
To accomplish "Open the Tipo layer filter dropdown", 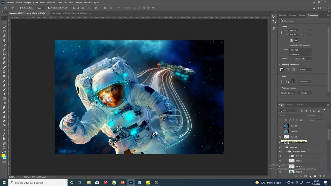I will (288, 111).
